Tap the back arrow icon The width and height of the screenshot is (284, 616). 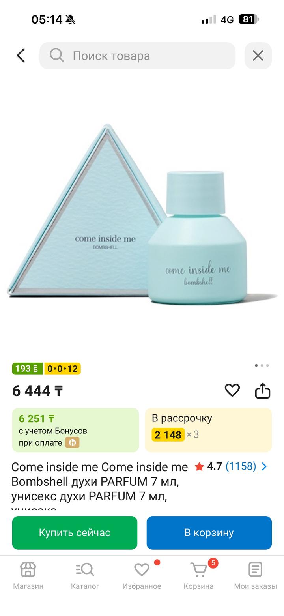point(21,56)
